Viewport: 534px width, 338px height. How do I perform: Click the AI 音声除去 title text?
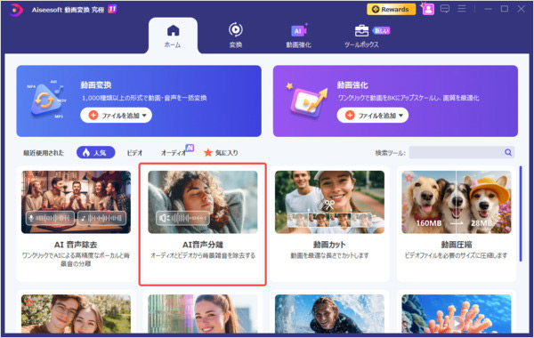click(76, 245)
